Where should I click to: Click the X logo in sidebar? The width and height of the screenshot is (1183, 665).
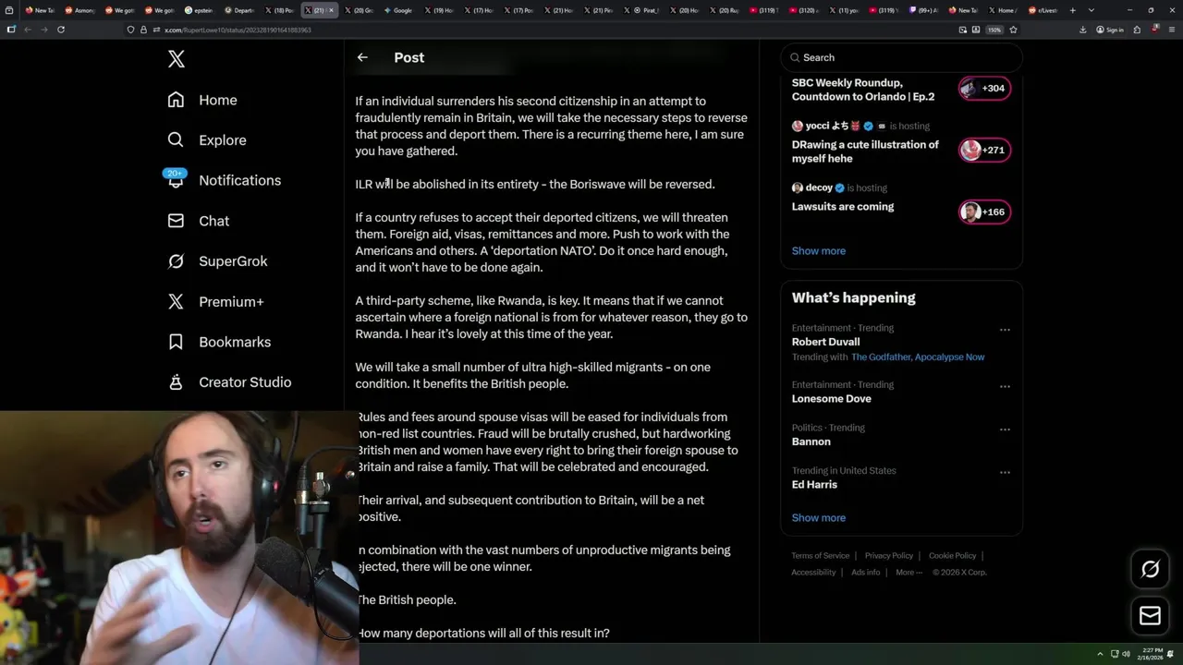(177, 59)
